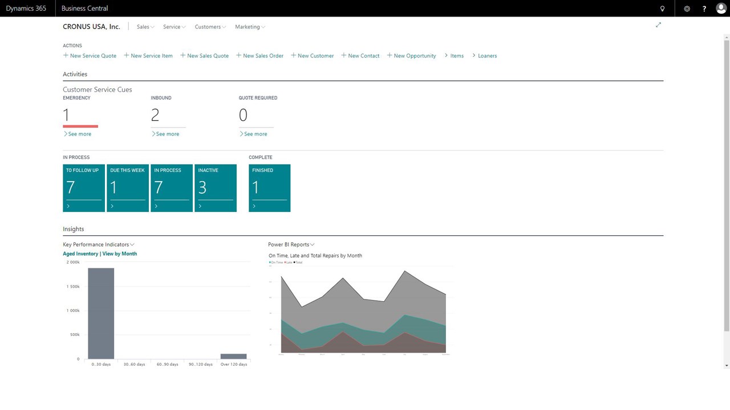The height and width of the screenshot is (410, 730).
Task: Open the help question mark icon
Action: point(704,9)
